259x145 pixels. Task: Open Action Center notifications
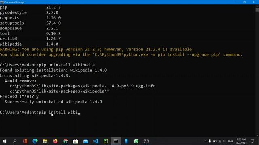pyautogui.click(x=252, y=141)
